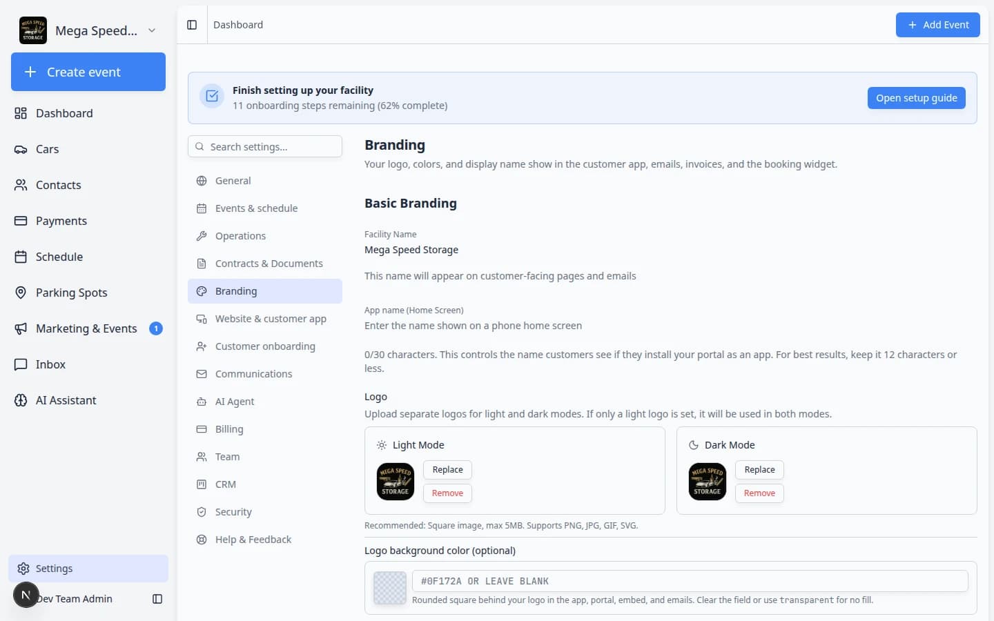Screen dimensions: 994x621
Task: Click the Customer onboarding user-plus icon
Action: click(202, 346)
